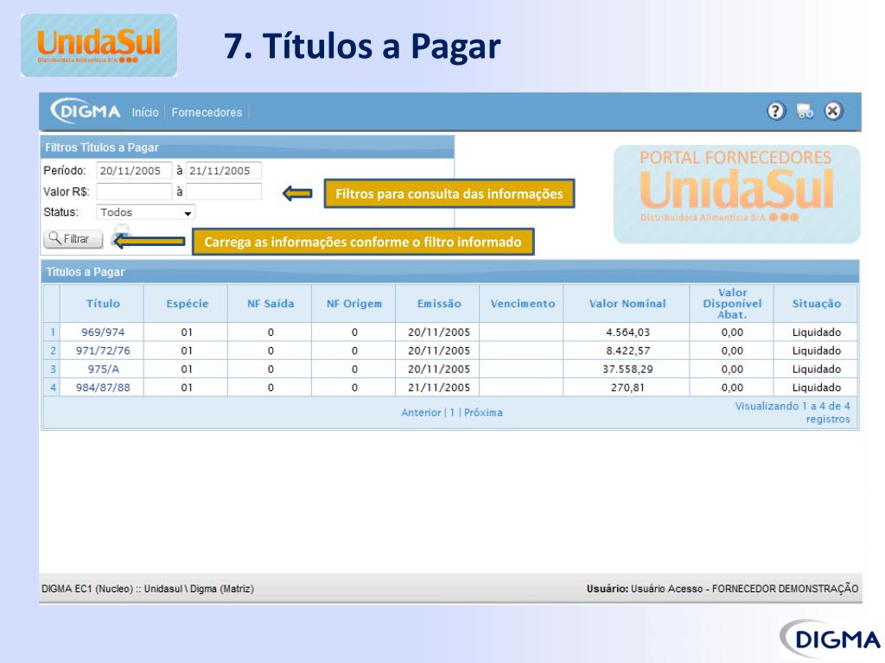
Task: Select value 270,81 cell
Action: (x=627, y=388)
